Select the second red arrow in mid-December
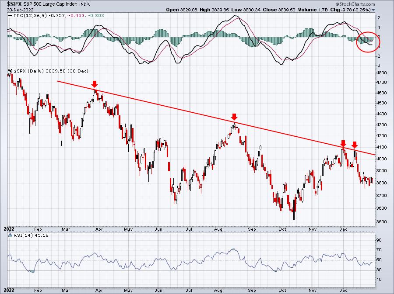Viewport: 394px width, 294px height. point(355,145)
